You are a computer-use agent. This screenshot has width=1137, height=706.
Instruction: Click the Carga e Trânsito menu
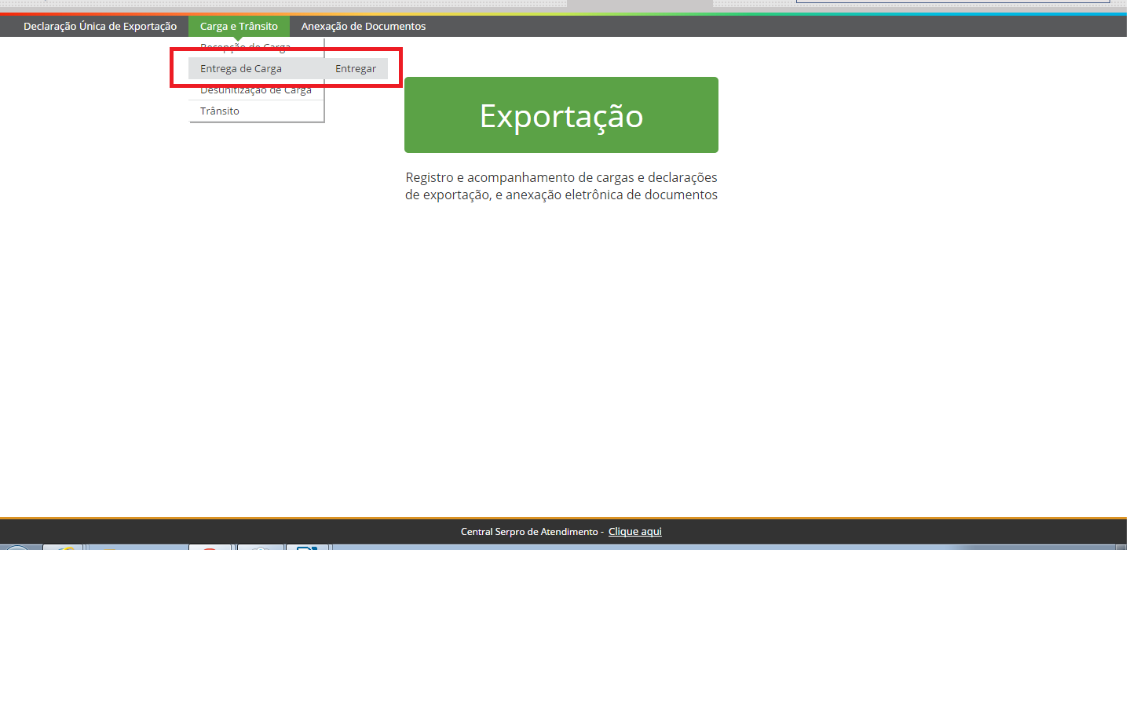coord(239,26)
